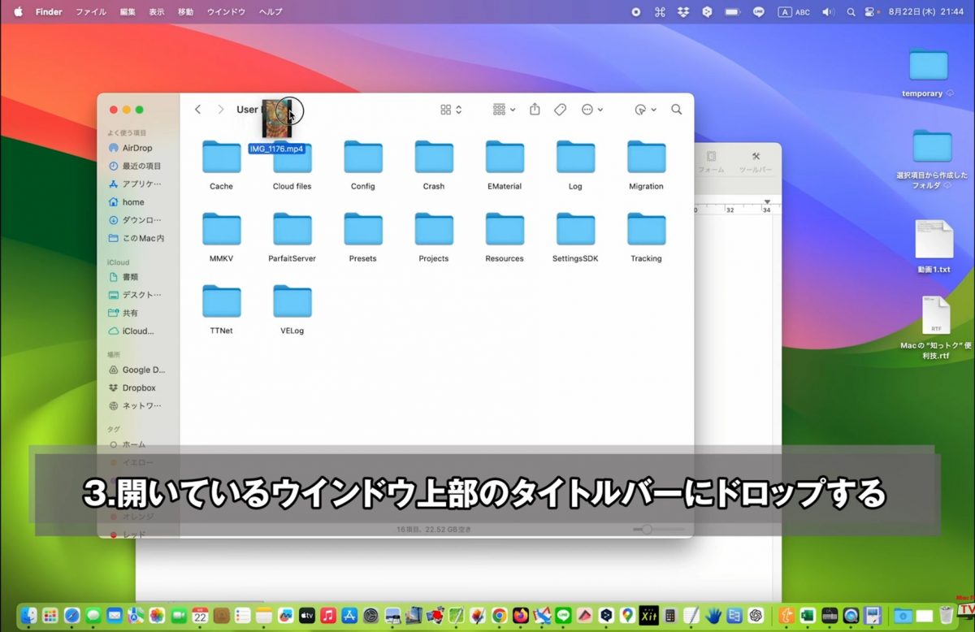The width and height of the screenshot is (975, 632).
Task: Select the Projects folder
Action: (434, 238)
